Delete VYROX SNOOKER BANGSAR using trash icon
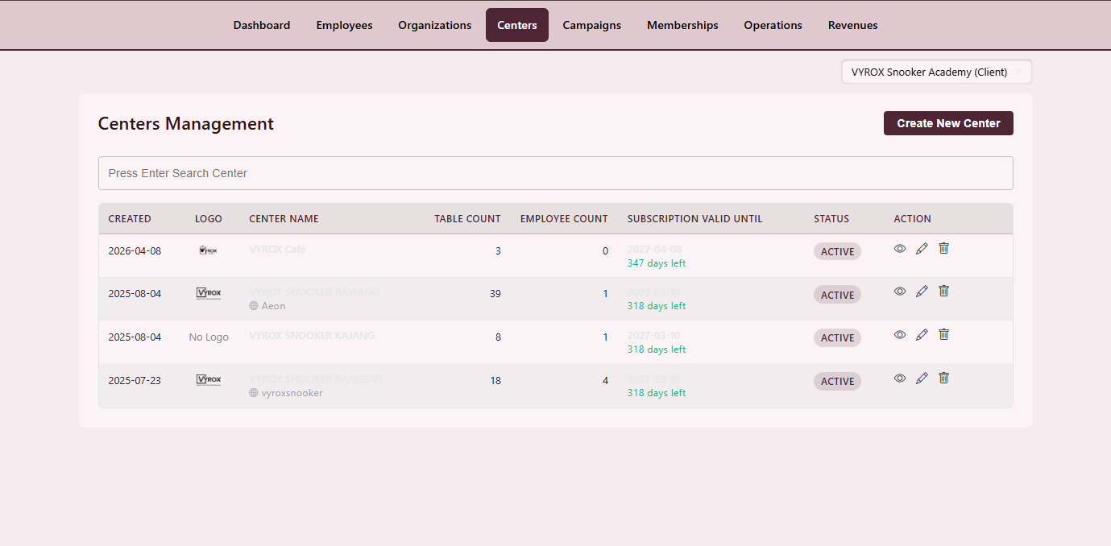The image size is (1111, 546). tap(944, 378)
